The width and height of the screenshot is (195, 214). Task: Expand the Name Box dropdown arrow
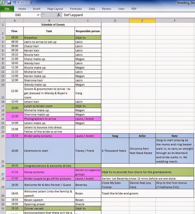(38, 15)
